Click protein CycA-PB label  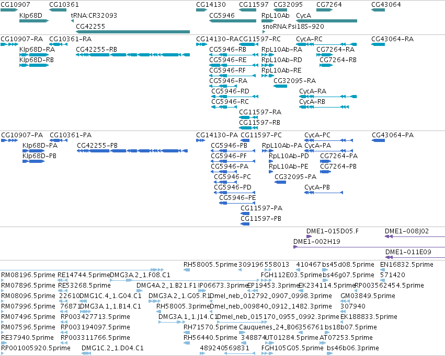317,187
